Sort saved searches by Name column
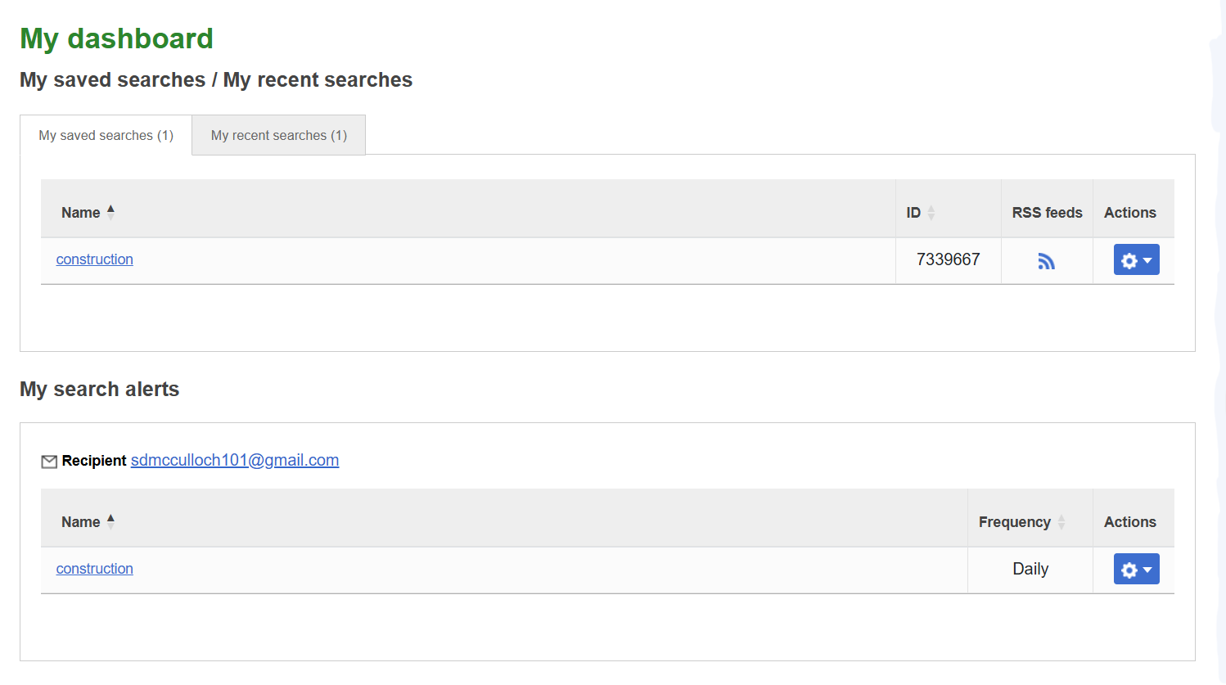This screenshot has height=685, width=1226. click(88, 212)
